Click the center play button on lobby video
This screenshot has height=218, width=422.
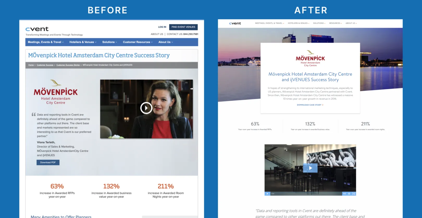pos(310,168)
